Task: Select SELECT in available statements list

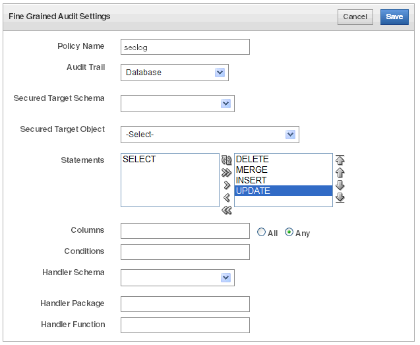Action: (x=170, y=159)
